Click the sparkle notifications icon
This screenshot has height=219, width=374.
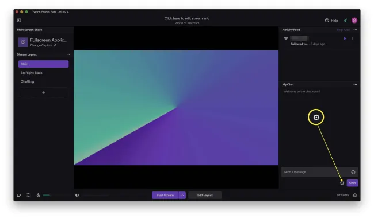(345, 21)
